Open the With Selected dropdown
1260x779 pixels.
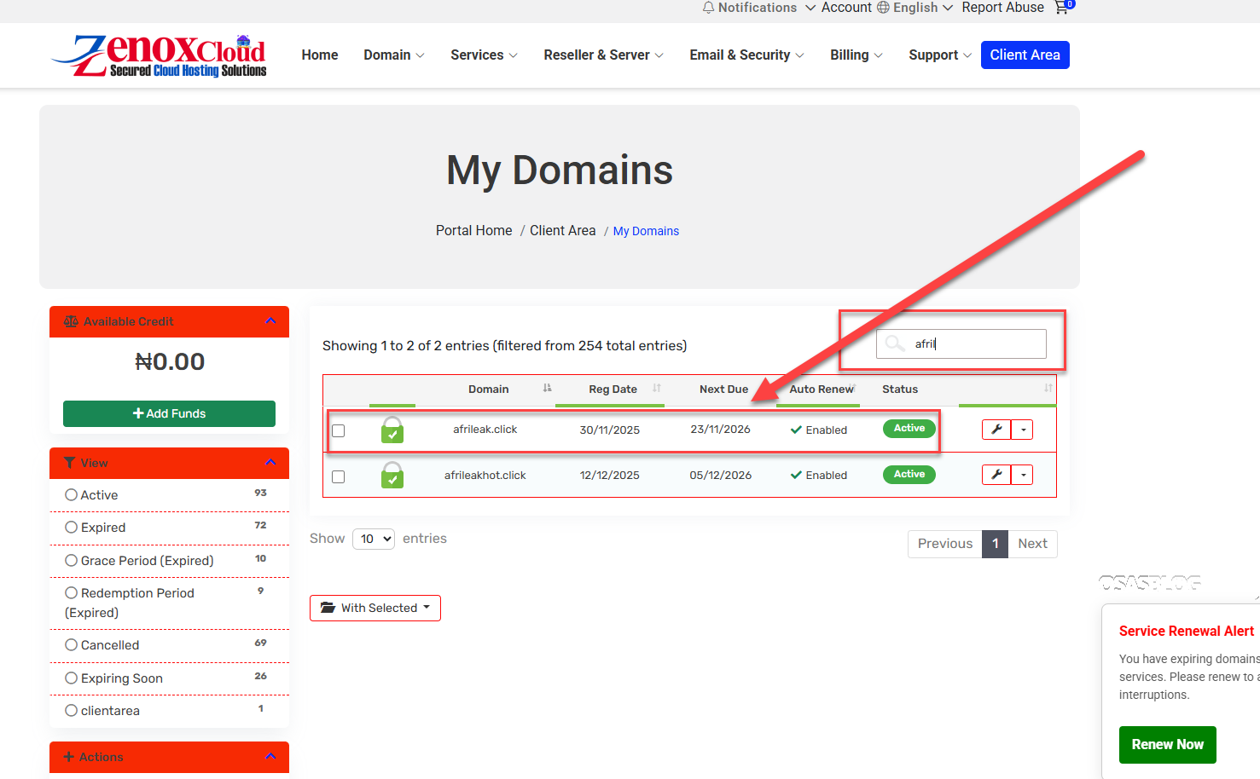coord(375,608)
